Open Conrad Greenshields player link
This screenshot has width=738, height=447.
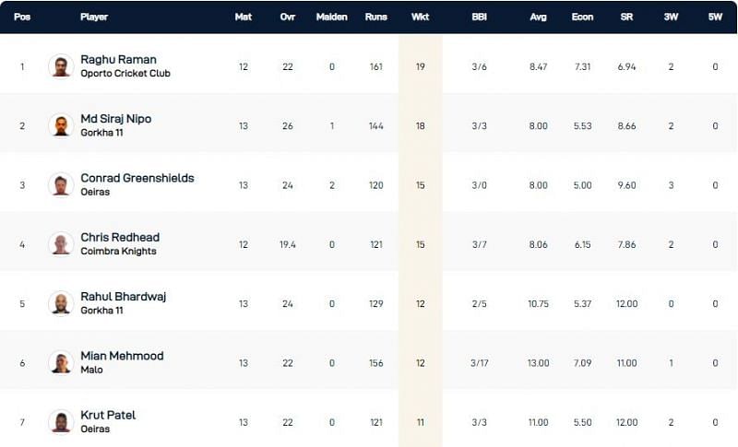tap(137, 178)
